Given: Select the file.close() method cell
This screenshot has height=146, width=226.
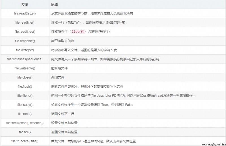Looking at the screenshot, I should (25, 78).
